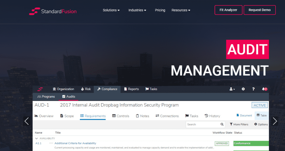Sort by the Title column header
This screenshot has height=151, width=285.
click(x=58, y=132)
